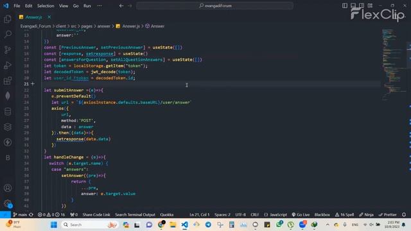Toggle the Go Live server
Image resolution: width=411 pixels, height=231 pixels.
point(301,214)
